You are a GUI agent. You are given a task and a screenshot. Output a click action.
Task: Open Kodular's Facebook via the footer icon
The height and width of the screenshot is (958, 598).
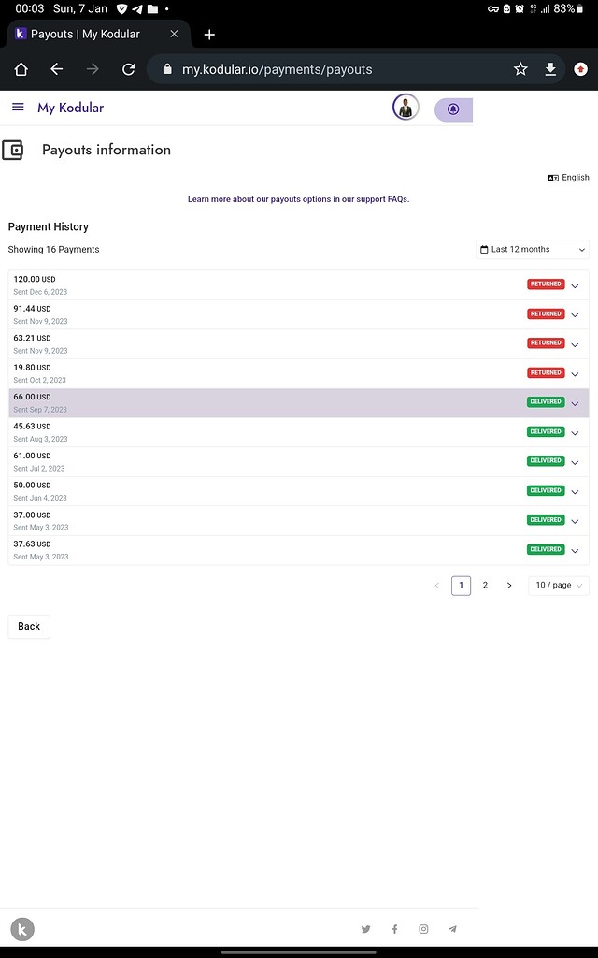pyautogui.click(x=394, y=928)
